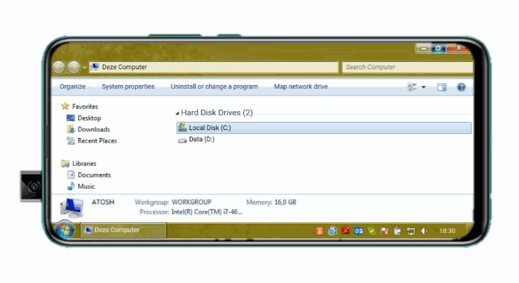519x283 pixels.
Task: Open the Documents library
Action: click(x=94, y=175)
